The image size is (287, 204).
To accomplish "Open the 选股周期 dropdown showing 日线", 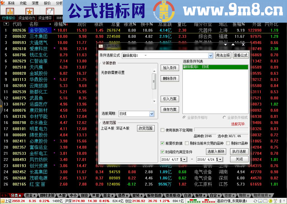I will point(152,114).
